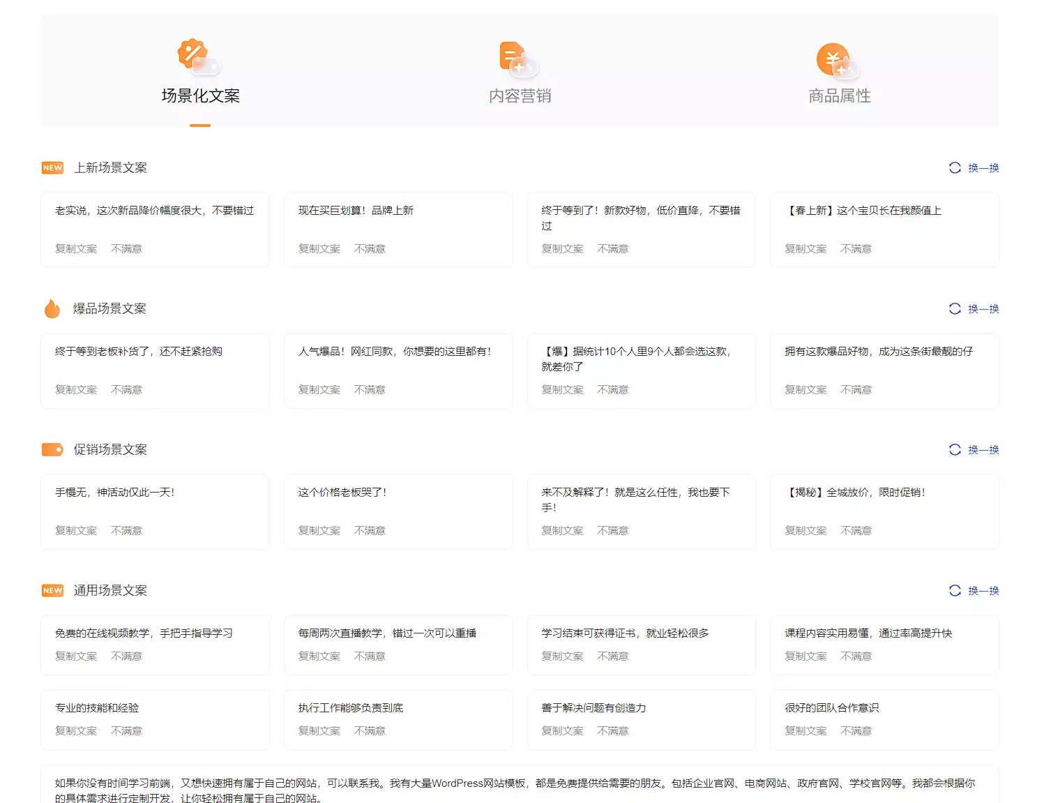Click the orange tag icon beside 促销场景文案
The width and height of the screenshot is (1051, 803).
pyautogui.click(x=52, y=450)
